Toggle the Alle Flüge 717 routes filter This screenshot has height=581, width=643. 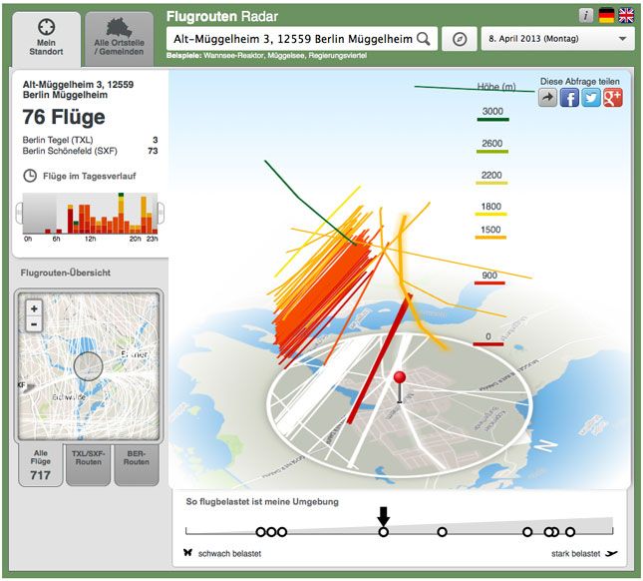(x=39, y=464)
